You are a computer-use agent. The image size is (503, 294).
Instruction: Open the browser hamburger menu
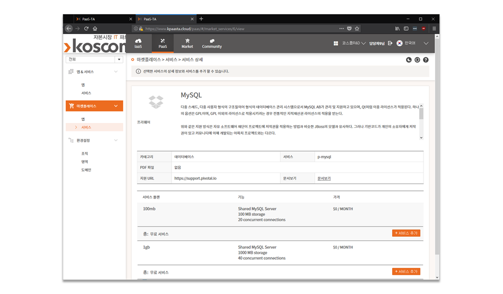tap(434, 29)
